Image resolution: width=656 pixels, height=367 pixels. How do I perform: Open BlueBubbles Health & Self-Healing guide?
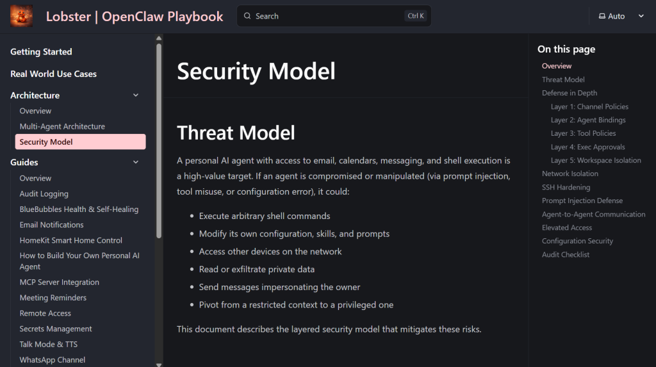pos(79,209)
